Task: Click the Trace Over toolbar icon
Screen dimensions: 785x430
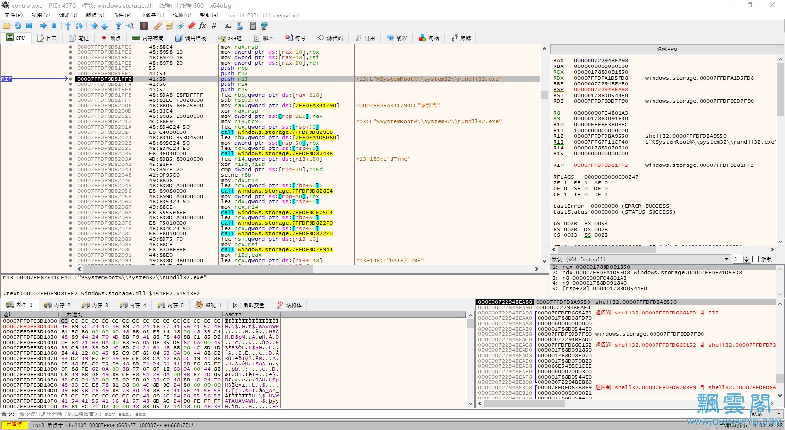Action: tap(104, 26)
